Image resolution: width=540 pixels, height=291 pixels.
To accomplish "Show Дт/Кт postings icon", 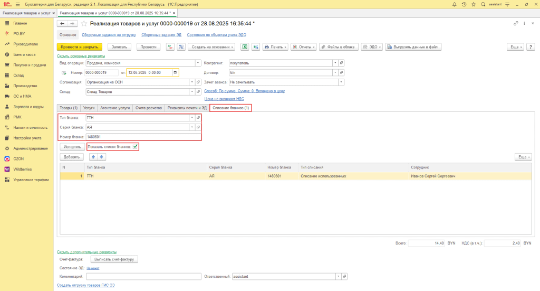I will (170, 47).
